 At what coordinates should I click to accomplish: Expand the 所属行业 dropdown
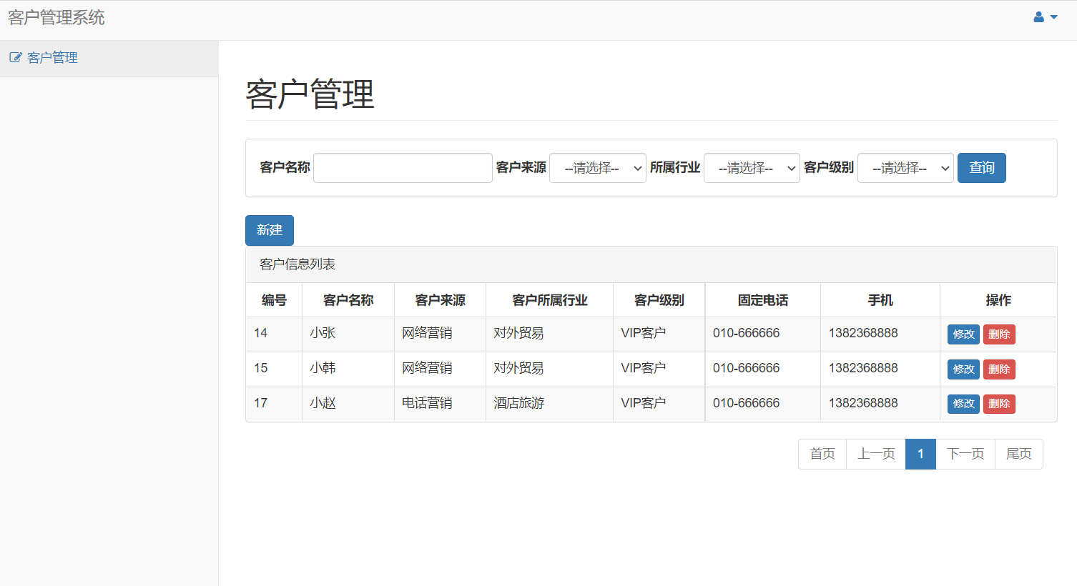[752, 168]
